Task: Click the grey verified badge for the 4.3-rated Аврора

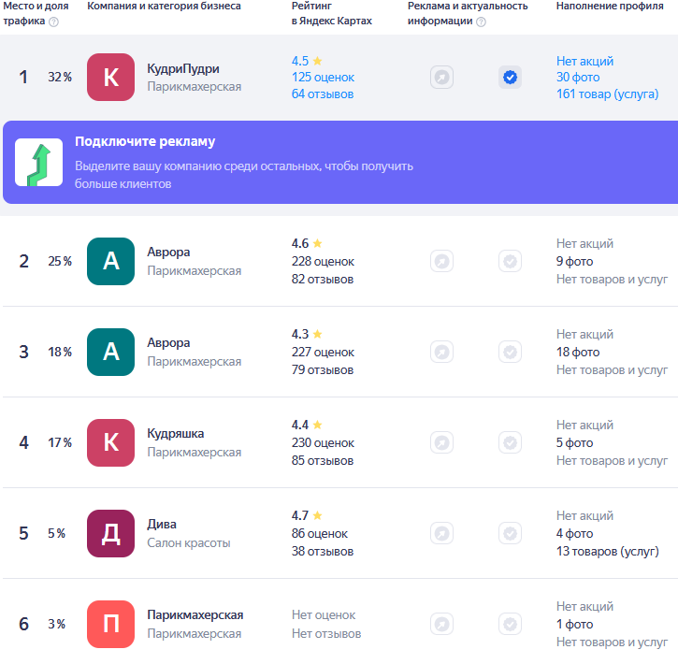Action: 510,352
